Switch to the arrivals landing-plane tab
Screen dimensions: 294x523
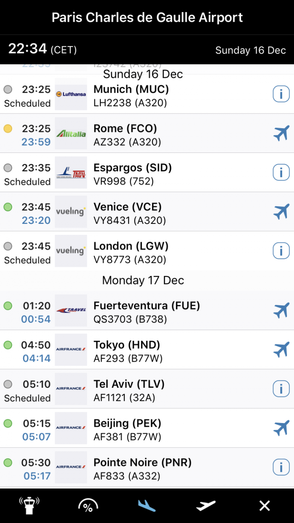tap(147, 505)
